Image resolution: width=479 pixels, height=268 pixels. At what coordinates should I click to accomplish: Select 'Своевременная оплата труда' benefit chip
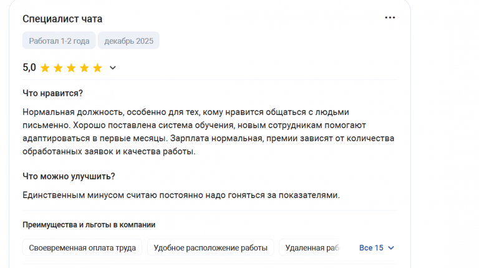pyautogui.click(x=82, y=247)
